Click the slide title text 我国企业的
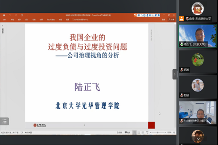The height and width of the screenshot is (145, 218). coord(87,38)
